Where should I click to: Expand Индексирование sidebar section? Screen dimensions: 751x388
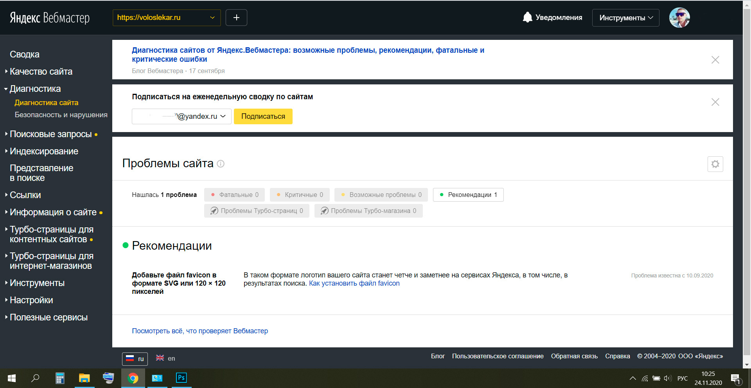point(44,151)
